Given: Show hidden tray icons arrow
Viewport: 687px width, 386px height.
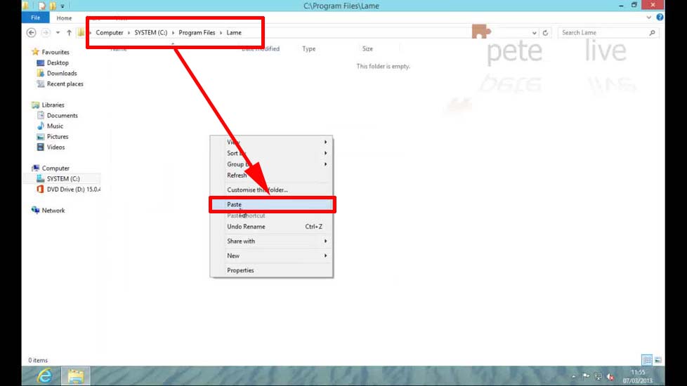Looking at the screenshot, I should (573, 376).
